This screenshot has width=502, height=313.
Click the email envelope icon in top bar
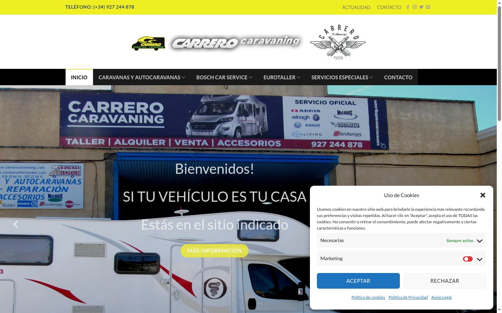[x=428, y=7]
